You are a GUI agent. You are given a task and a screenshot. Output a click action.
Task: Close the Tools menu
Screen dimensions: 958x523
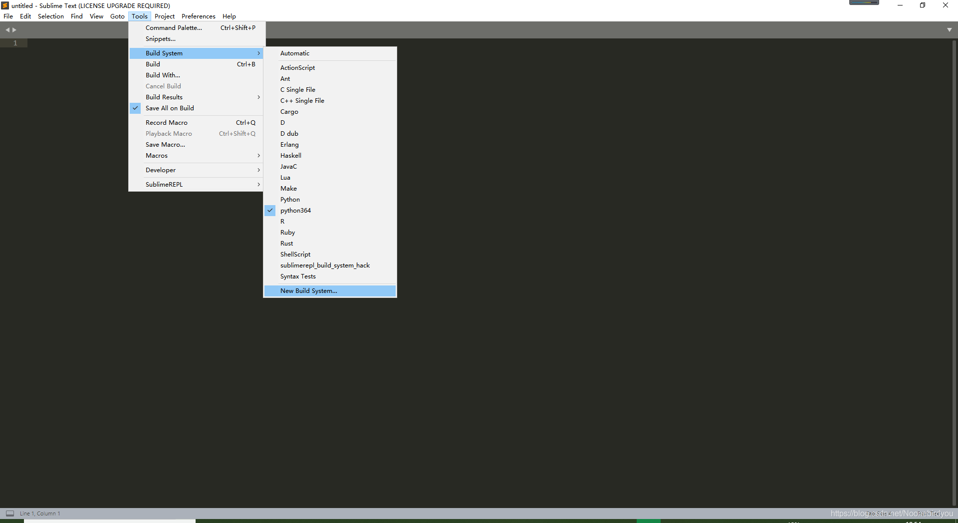(140, 16)
